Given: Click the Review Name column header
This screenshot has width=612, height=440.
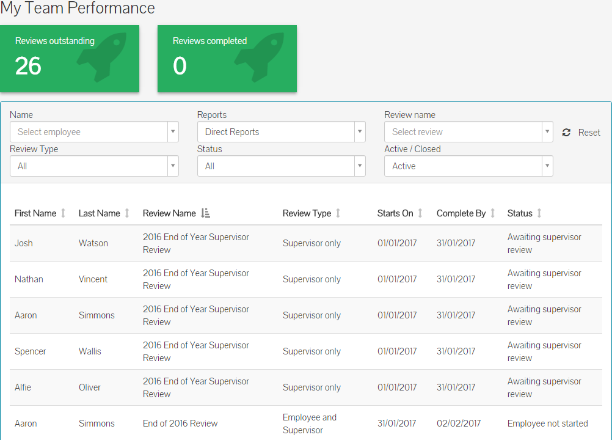Looking at the screenshot, I should pos(169,213).
